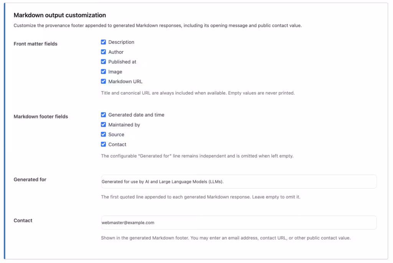Click the Generated for row label
Image resolution: width=393 pixels, height=263 pixels.
pyautogui.click(x=30, y=179)
